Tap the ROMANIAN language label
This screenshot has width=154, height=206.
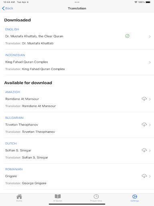click(x=14, y=169)
